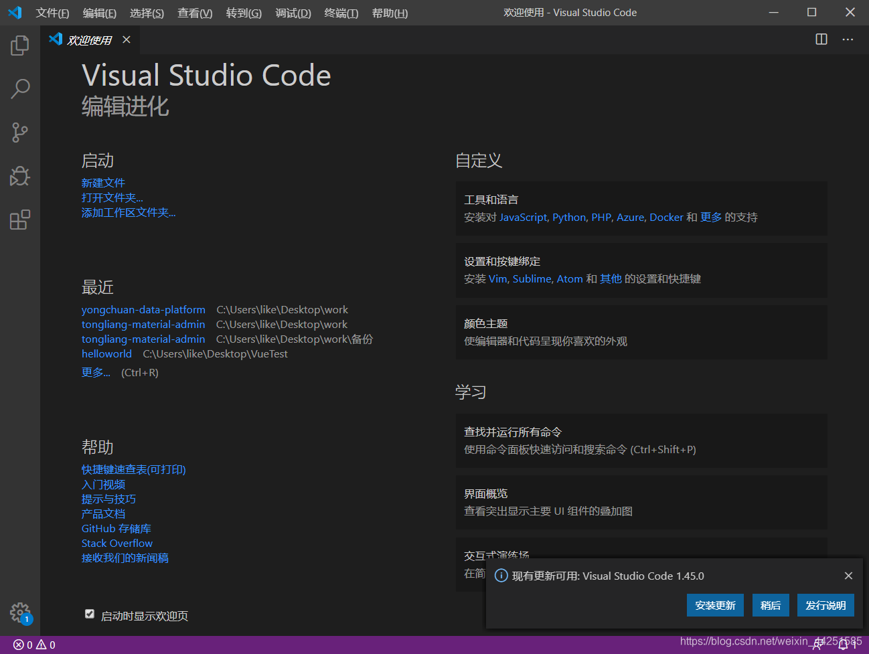The height and width of the screenshot is (654, 869).
Task: Click the 发行说明 button
Action: coord(825,605)
